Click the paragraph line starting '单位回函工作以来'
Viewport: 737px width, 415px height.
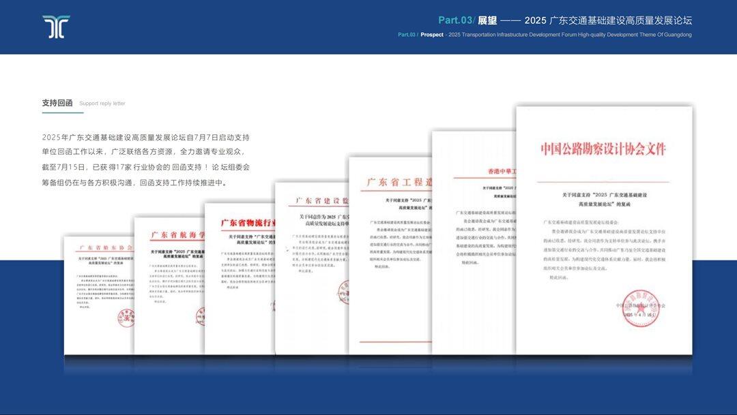[143, 152]
